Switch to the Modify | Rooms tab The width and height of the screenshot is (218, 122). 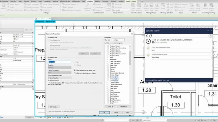pyautogui.click(x=131, y=1)
